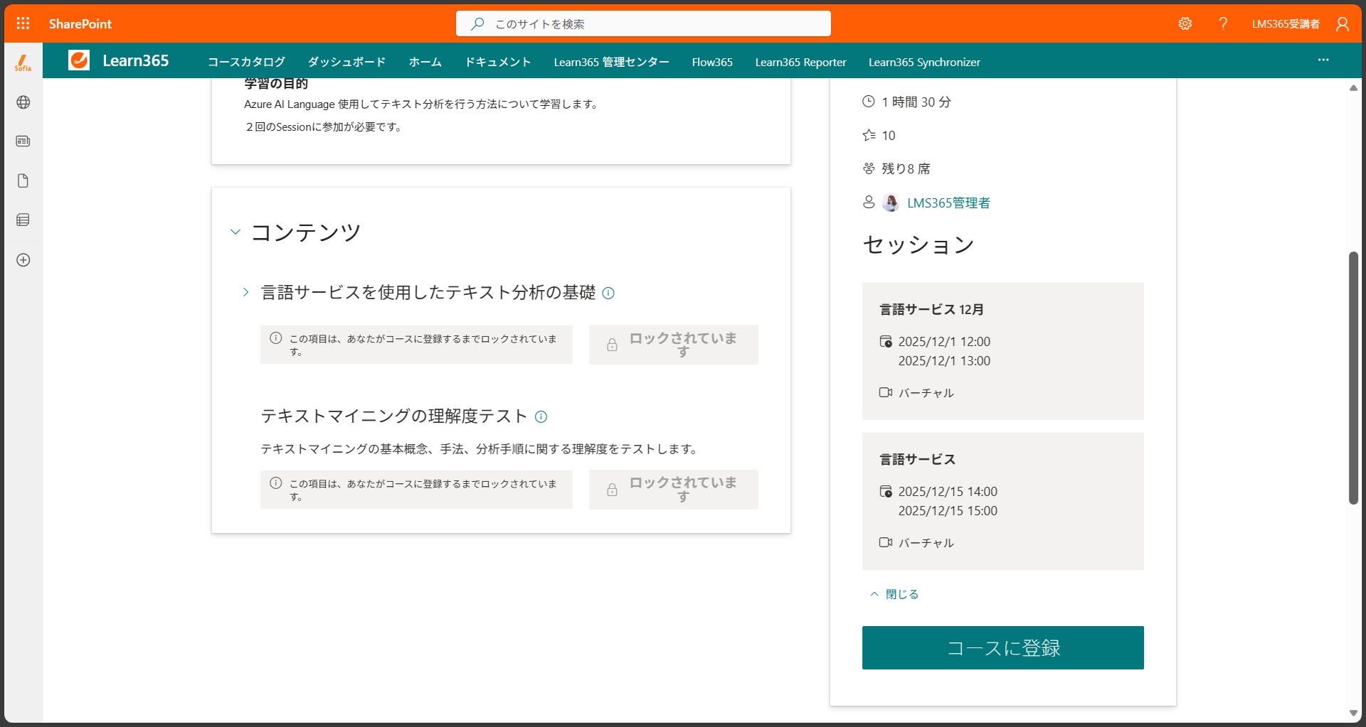Click lock icon on first locked button
Image resolution: width=1366 pixels, height=727 pixels.
point(612,345)
